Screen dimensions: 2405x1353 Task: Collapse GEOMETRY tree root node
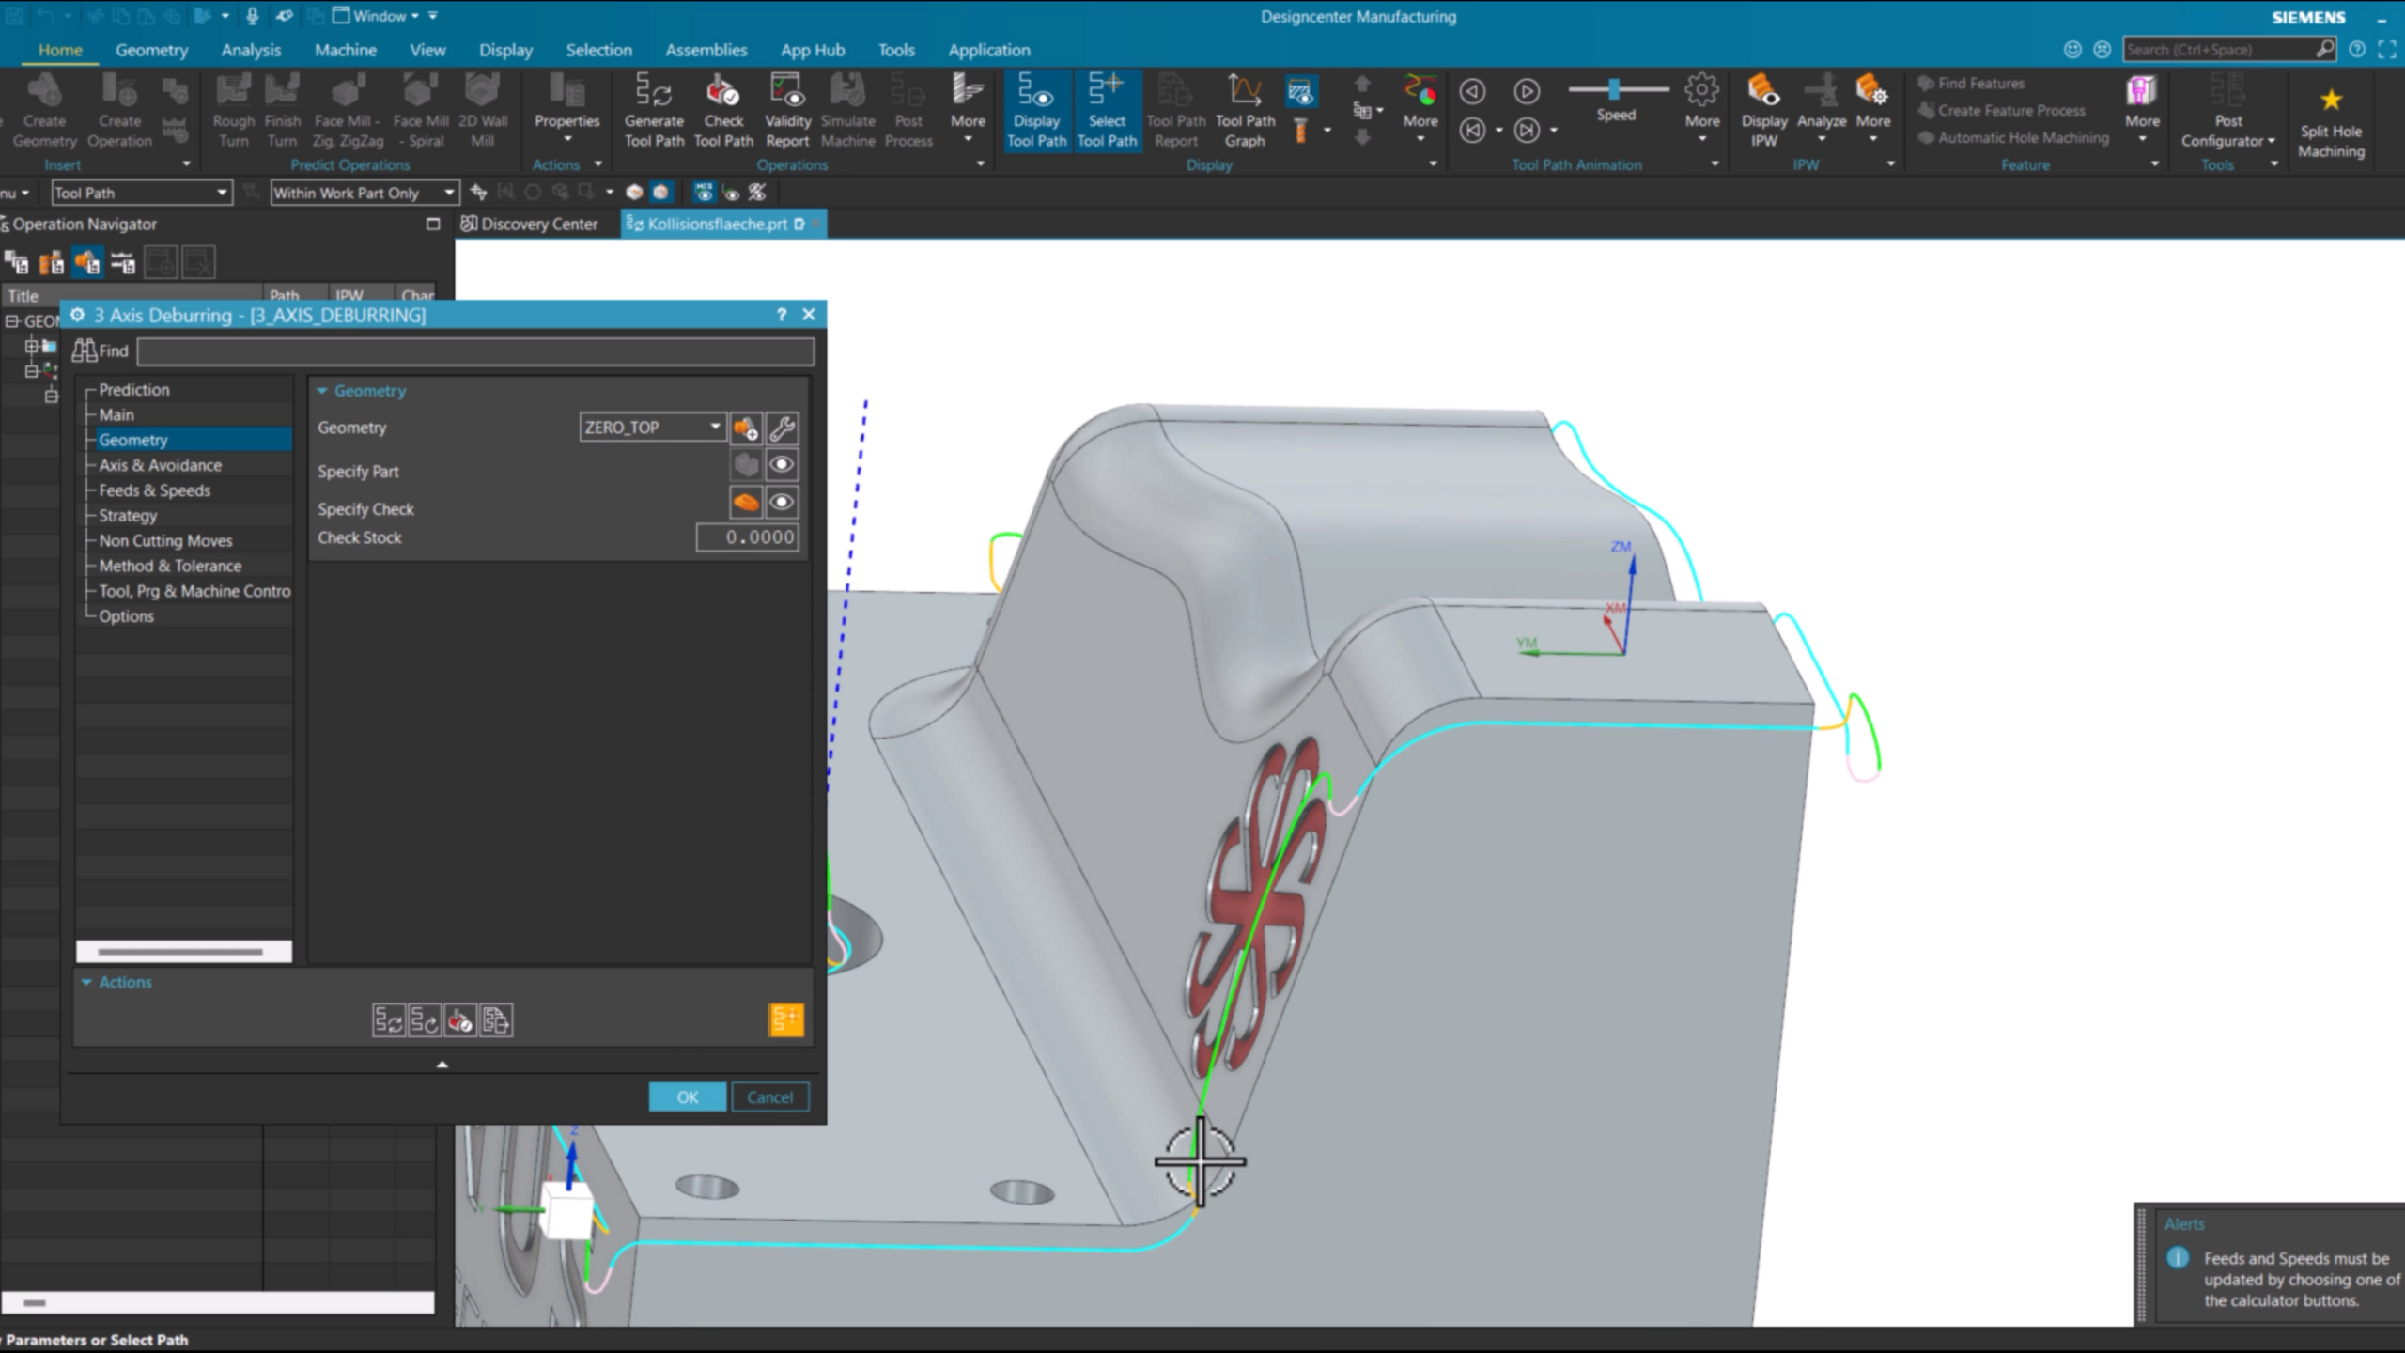coord(12,321)
